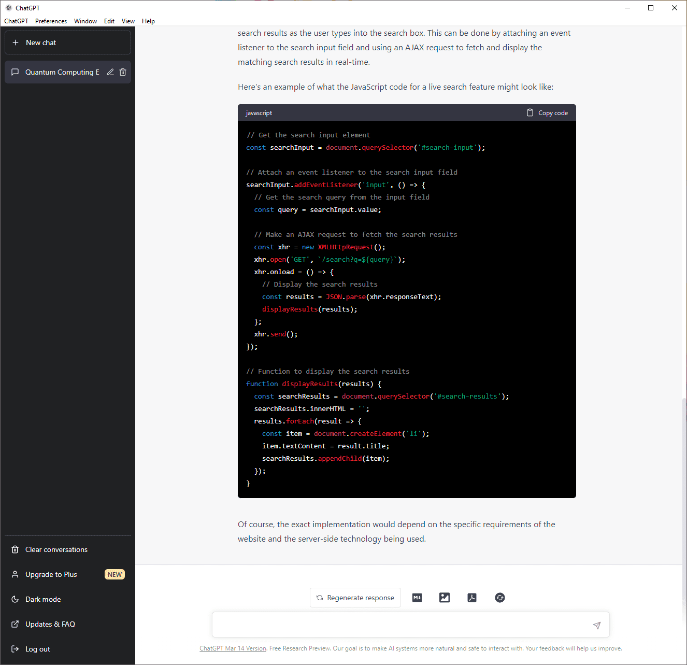Click the ChatGPT app icon in title bar
The height and width of the screenshot is (665, 687).
point(9,8)
